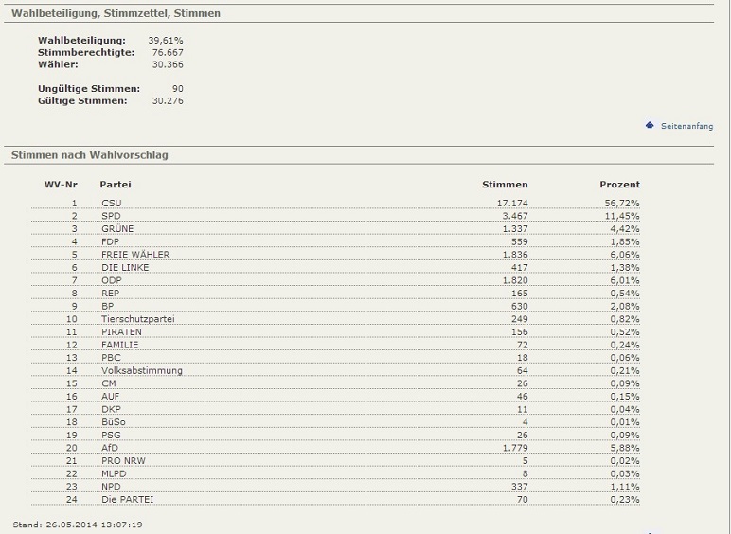Click BüSo vote count 4
The width and height of the screenshot is (731, 534).
coord(525,422)
